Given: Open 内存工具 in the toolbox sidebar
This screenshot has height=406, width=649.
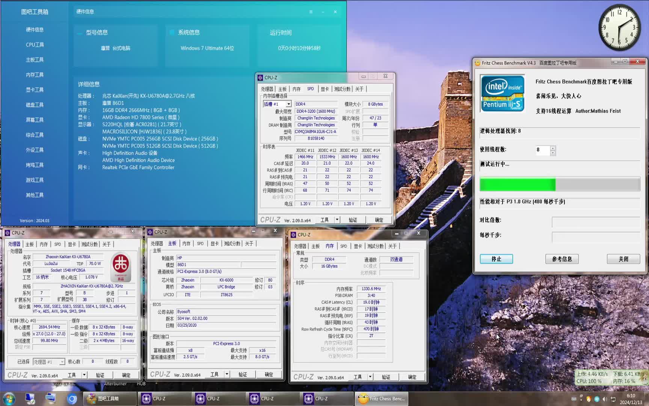Looking at the screenshot, I should coord(35,75).
